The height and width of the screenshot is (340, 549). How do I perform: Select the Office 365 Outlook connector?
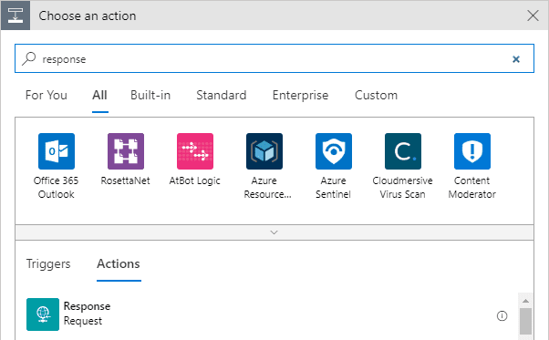pyautogui.click(x=57, y=151)
